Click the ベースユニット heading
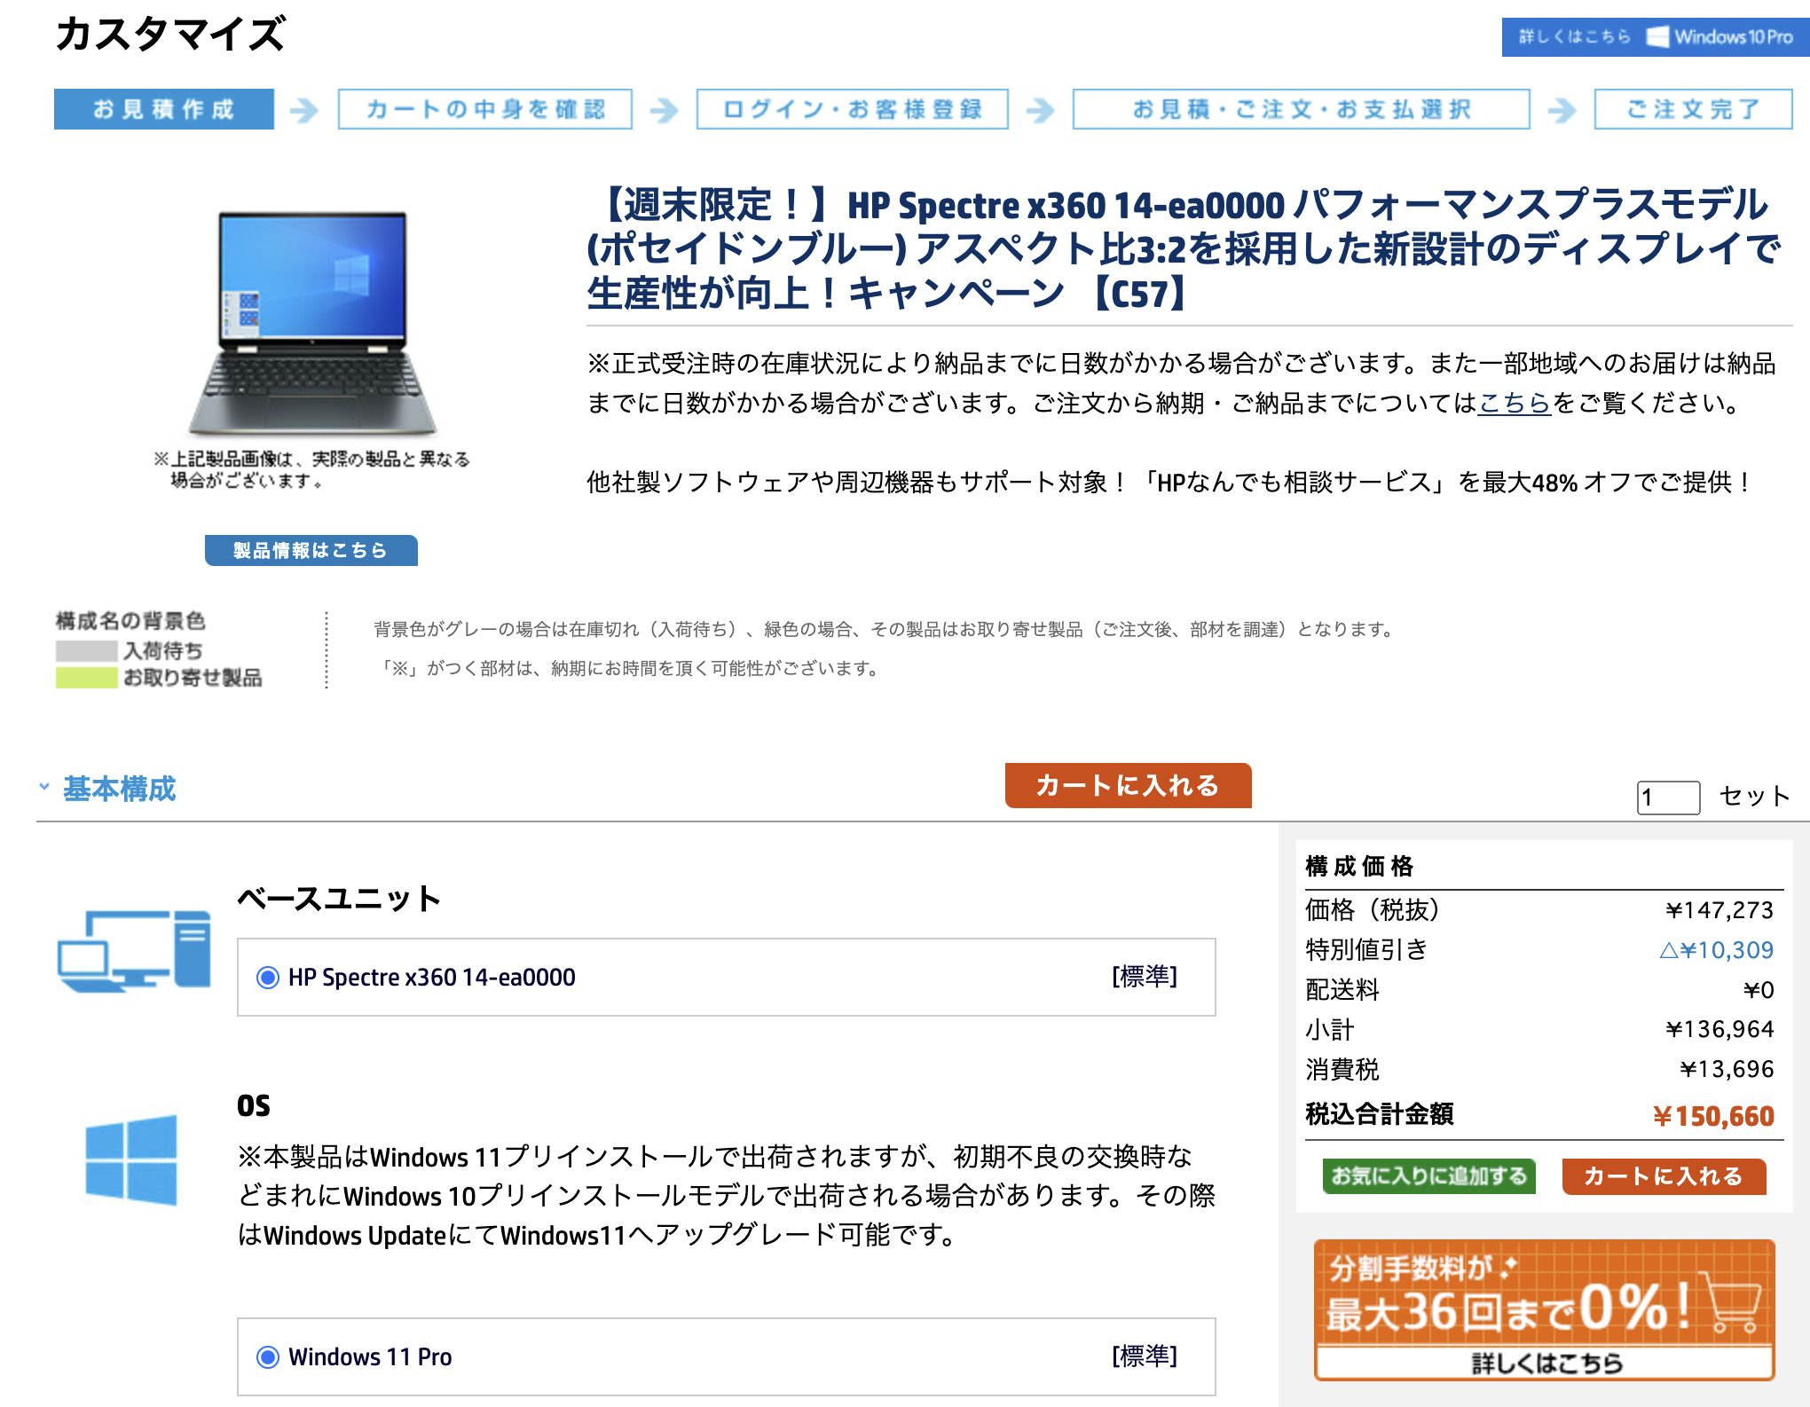The width and height of the screenshot is (1810, 1407). 339,899
